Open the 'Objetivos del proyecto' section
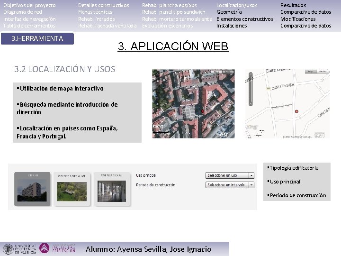 pos(29,5)
